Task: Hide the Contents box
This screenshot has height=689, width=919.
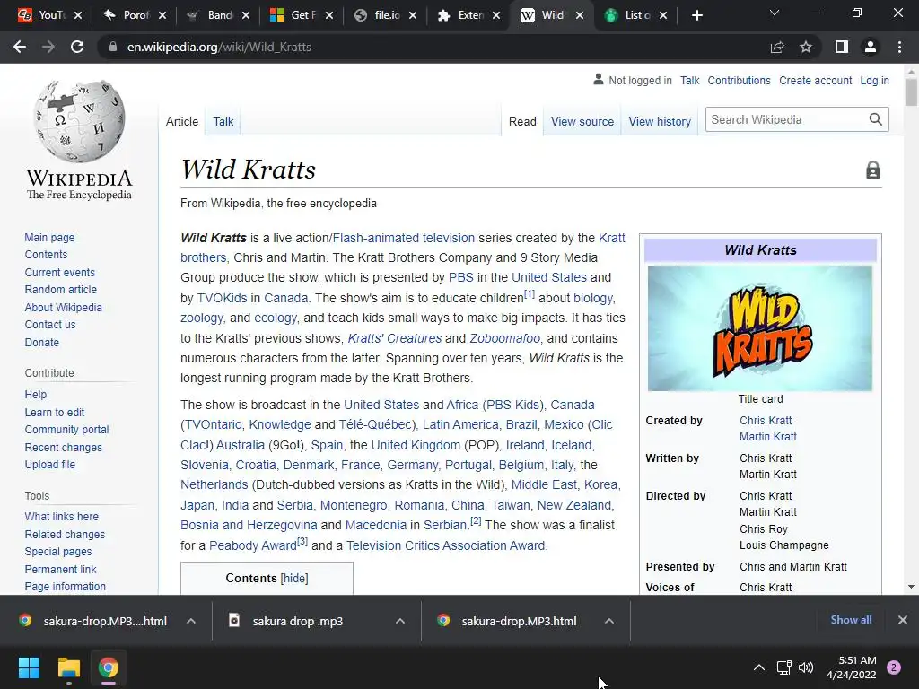Action: pyautogui.click(x=294, y=579)
